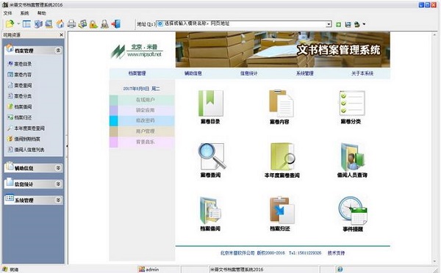Click into the 地址 address input field
This screenshot has height=273, width=441.
[x=244, y=24]
